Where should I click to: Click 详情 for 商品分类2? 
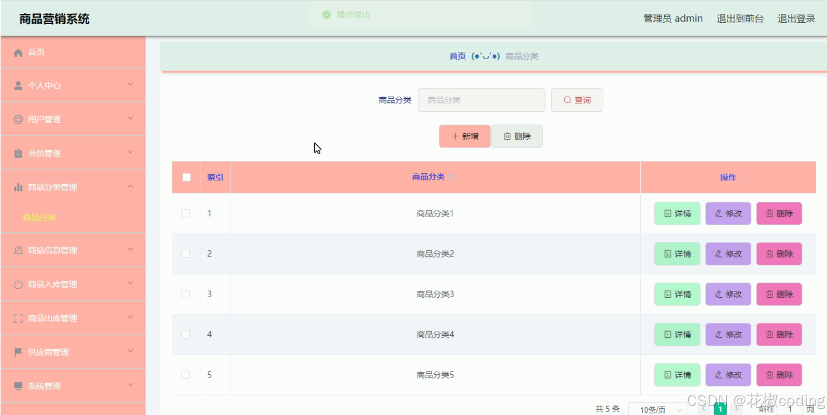point(677,254)
